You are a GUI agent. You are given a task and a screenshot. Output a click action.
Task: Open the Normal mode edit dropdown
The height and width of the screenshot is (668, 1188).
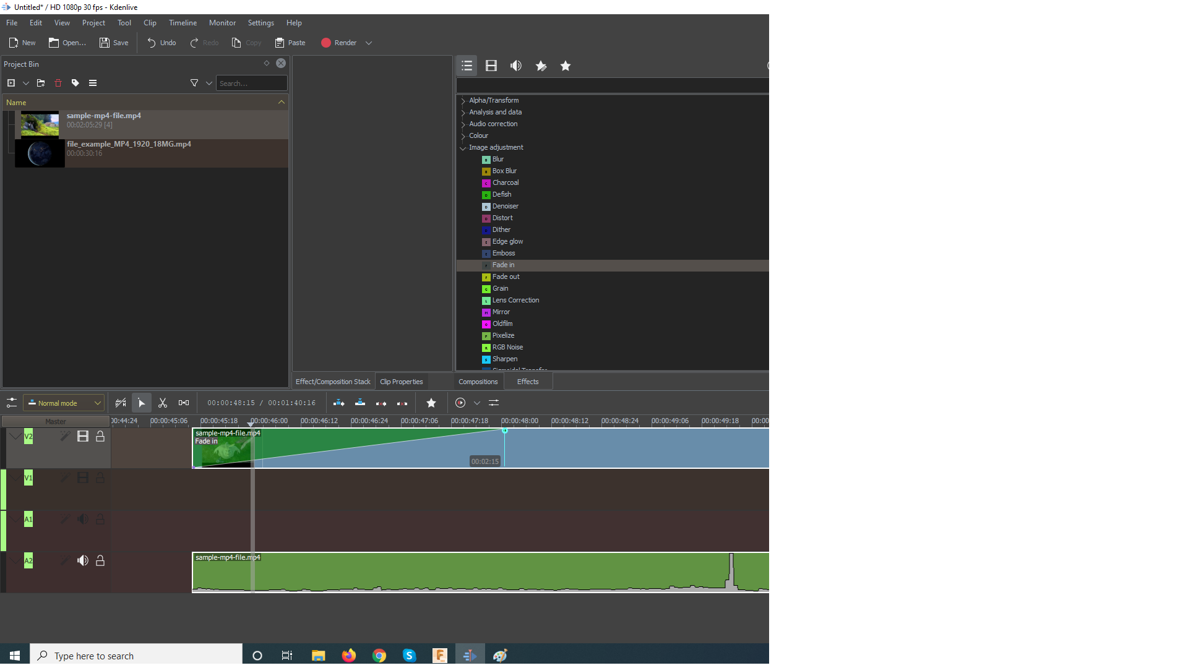pyautogui.click(x=64, y=403)
